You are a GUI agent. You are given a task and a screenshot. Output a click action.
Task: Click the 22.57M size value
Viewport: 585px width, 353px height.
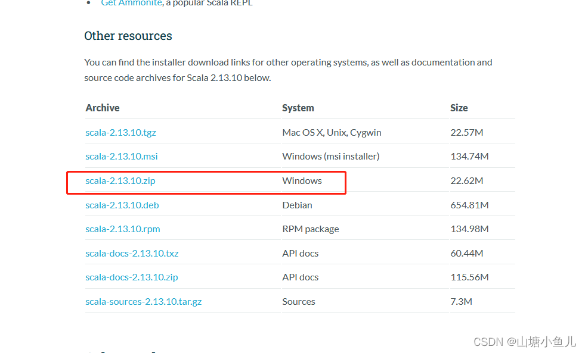coord(467,133)
